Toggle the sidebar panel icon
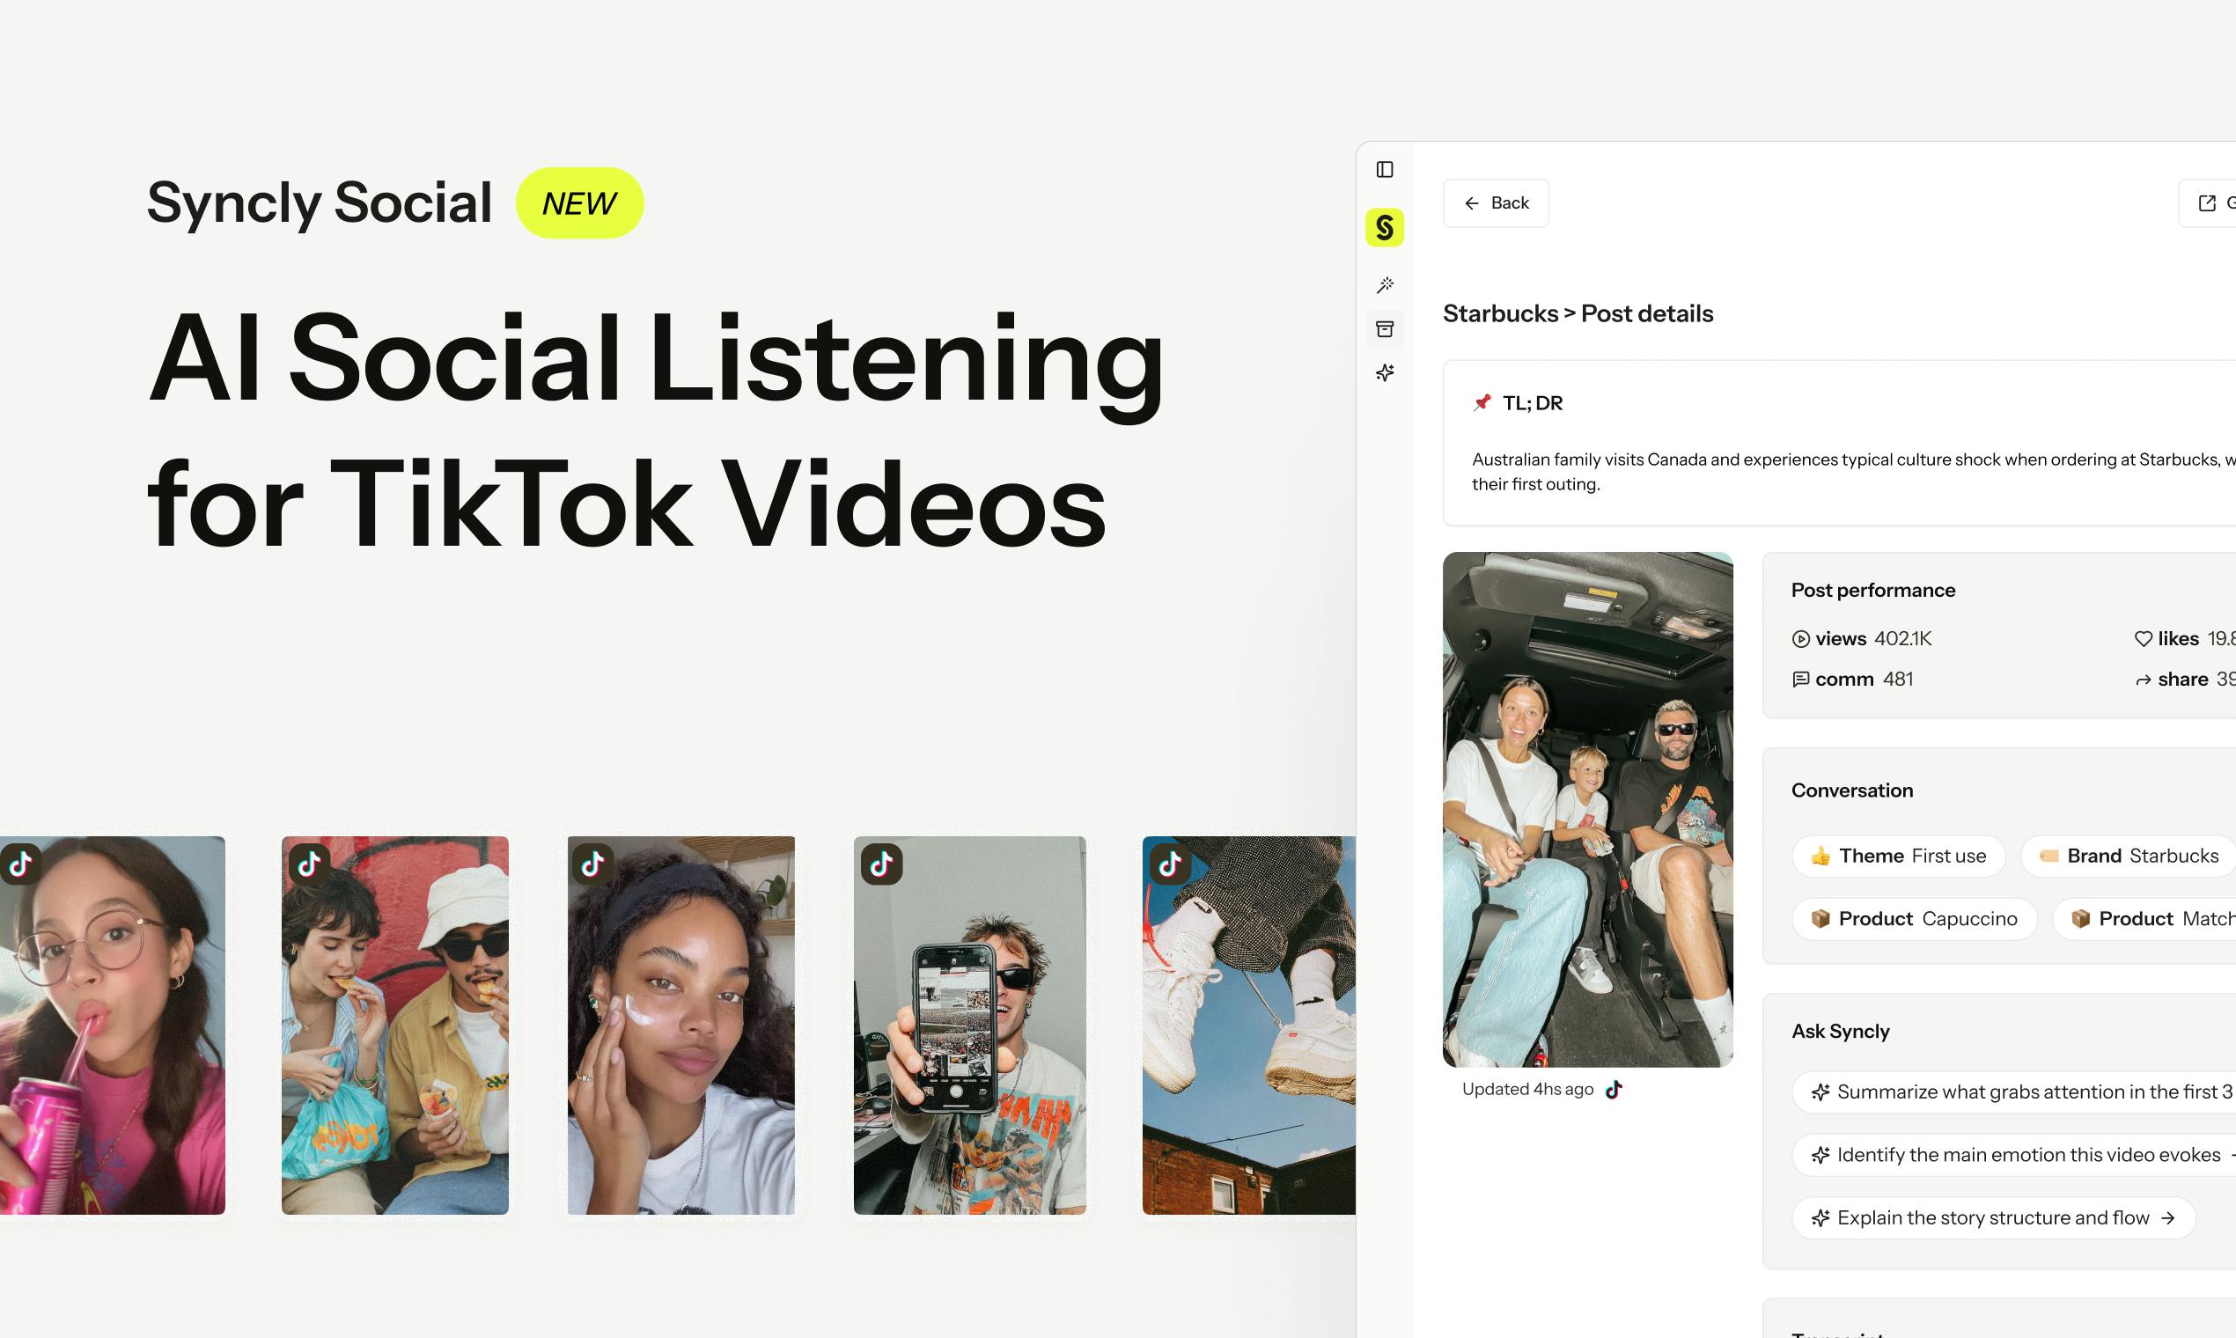The image size is (2236, 1338). (1385, 170)
